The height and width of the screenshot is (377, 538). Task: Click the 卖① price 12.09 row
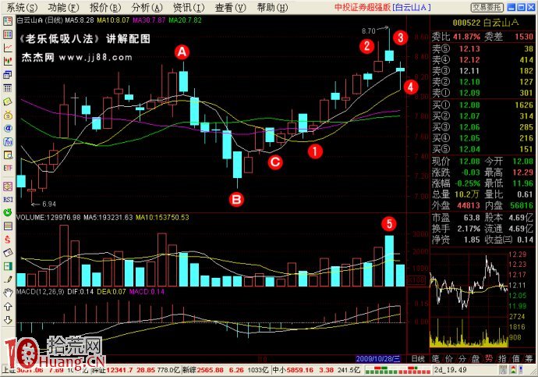483,93
